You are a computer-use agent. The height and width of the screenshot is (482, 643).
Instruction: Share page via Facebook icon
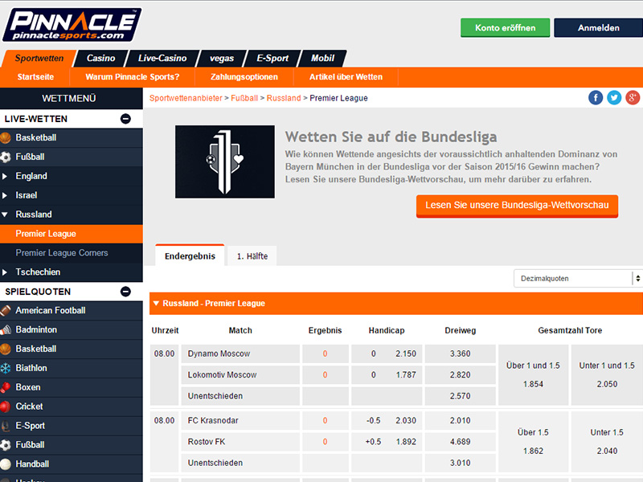tap(596, 97)
